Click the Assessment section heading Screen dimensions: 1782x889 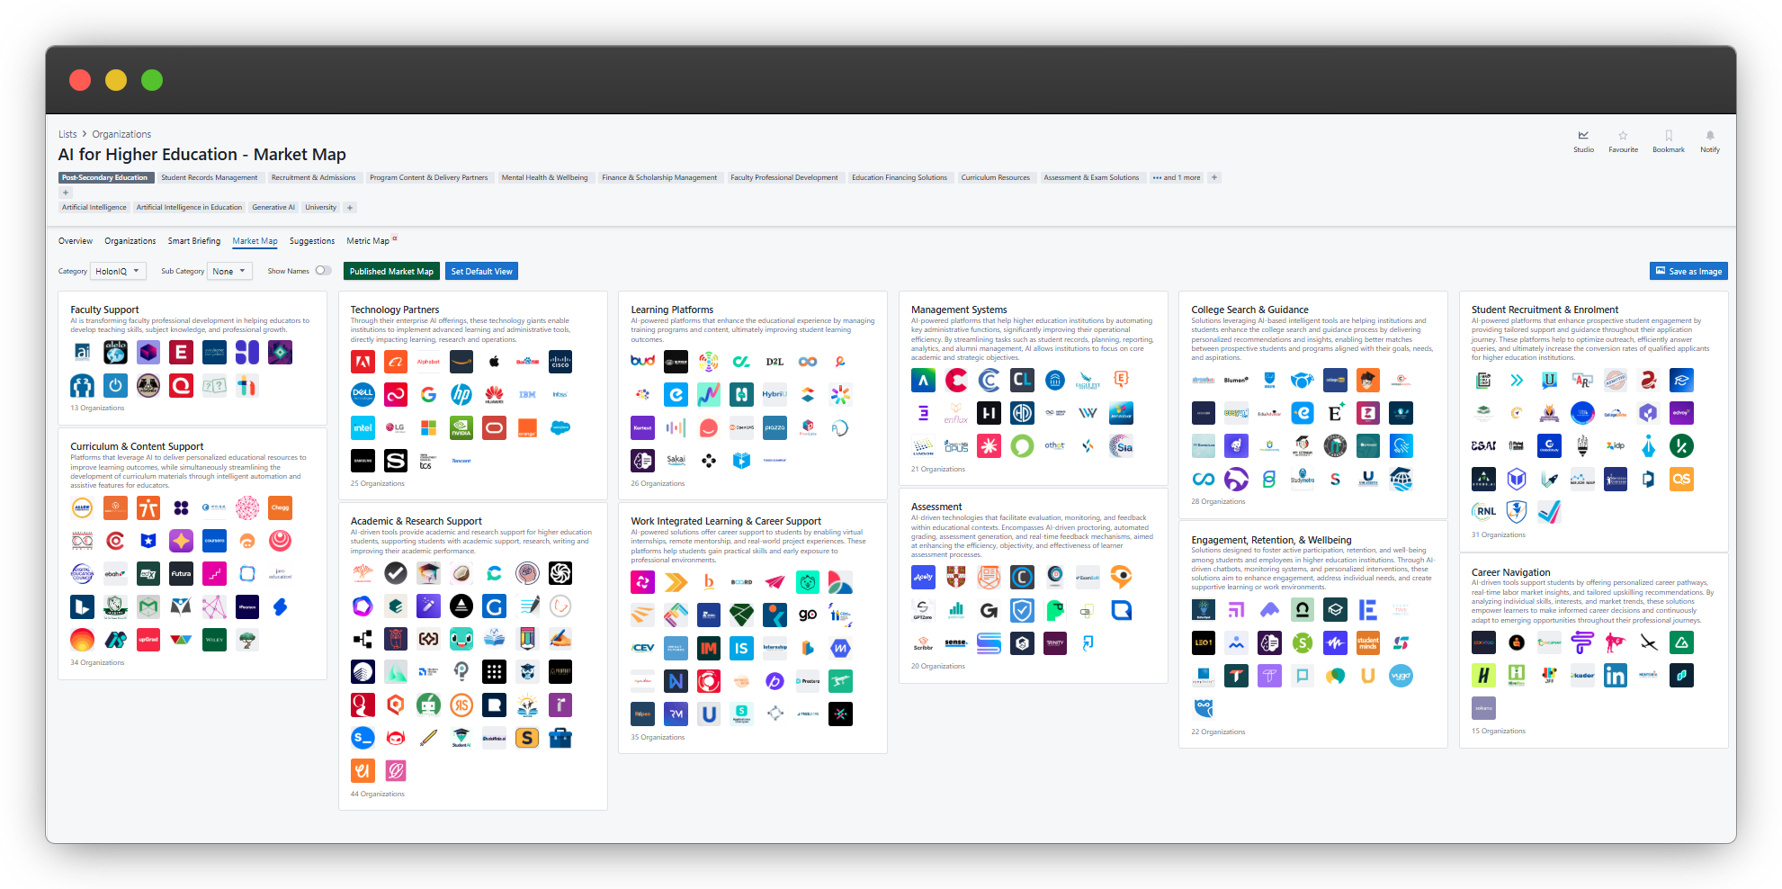pos(936,507)
